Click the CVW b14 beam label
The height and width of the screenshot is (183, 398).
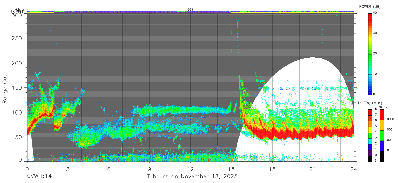(39, 177)
